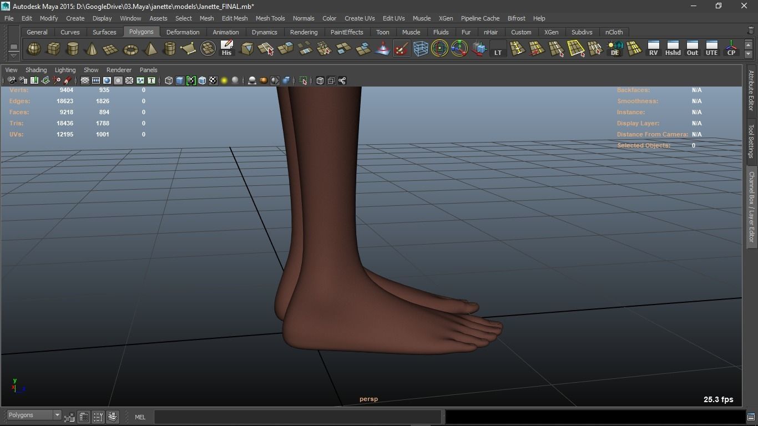Open the Edit Mesh menu
Viewport: 758px width, 426px height.
[235, 18]
